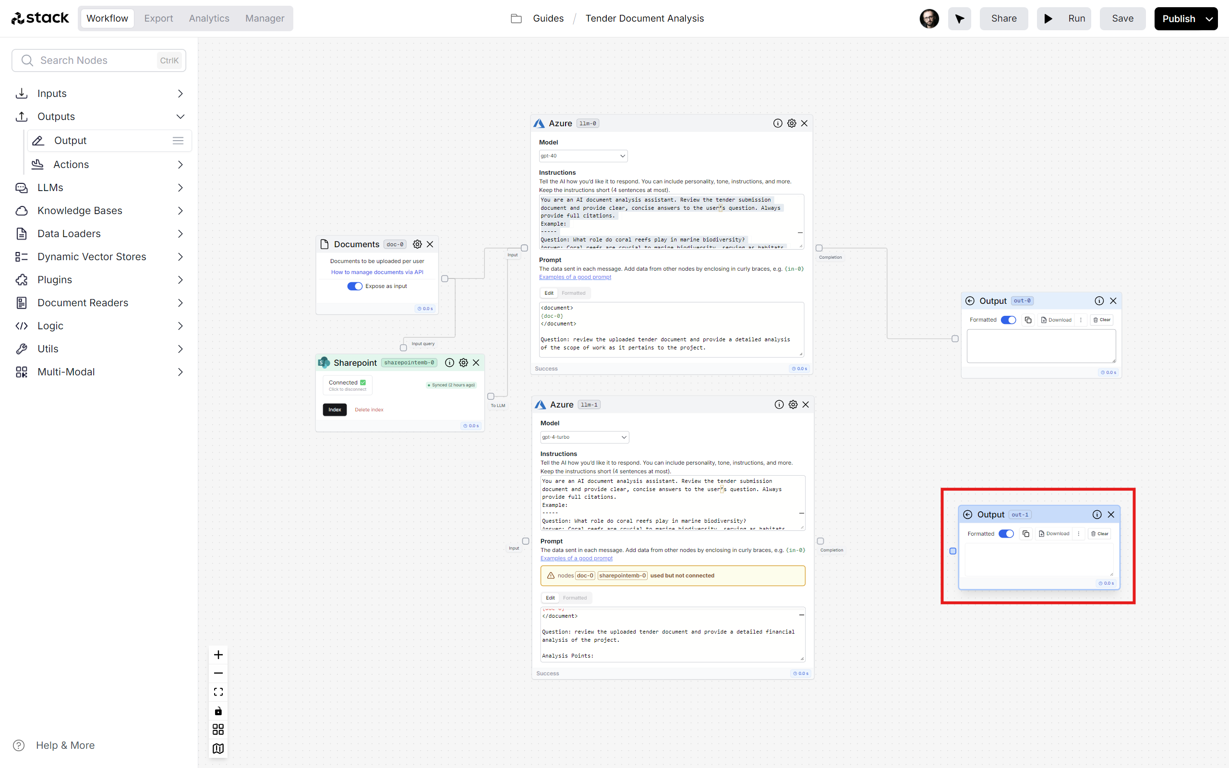Click the Stack logo
1229x768 pixels.
click(40, 18)
